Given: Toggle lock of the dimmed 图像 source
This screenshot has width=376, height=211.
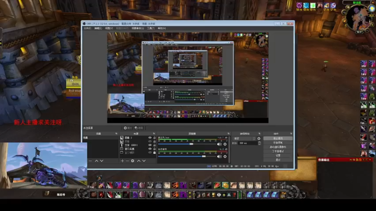Looking at the screenshot, I should pyautogui.click(x=155, y=142).
